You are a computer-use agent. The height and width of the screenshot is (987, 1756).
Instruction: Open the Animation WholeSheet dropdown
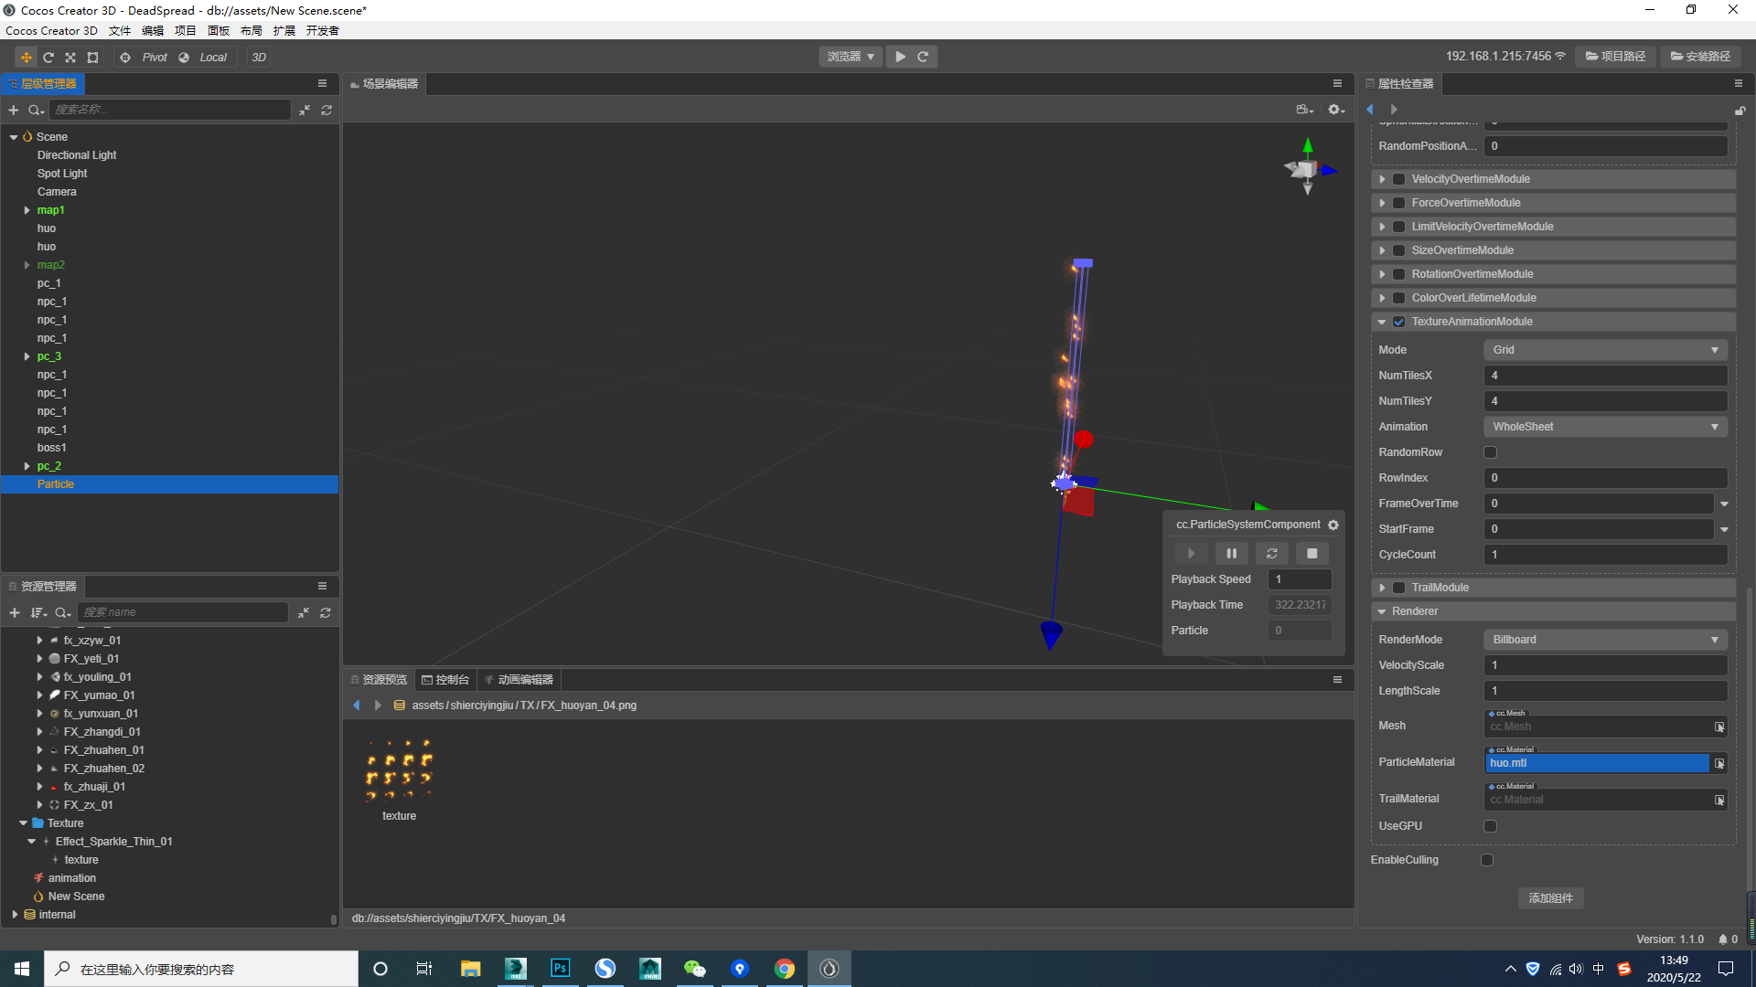(x=1605, y=427)
